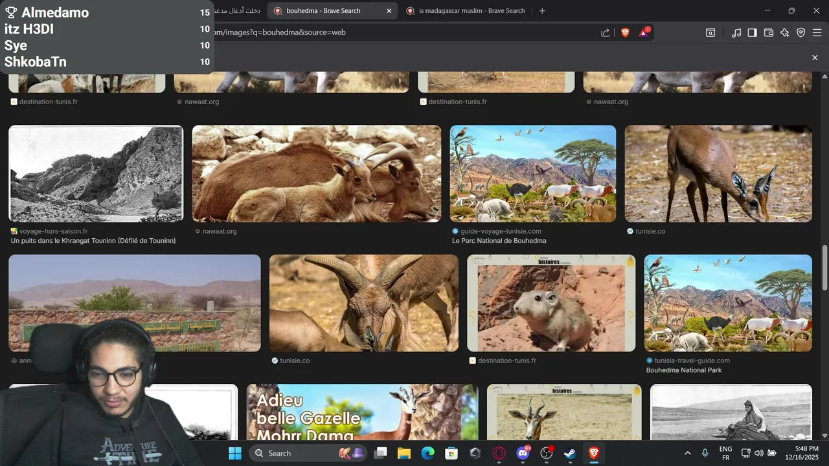Viewport: 829px width, 466px height.
Task: Open tunisie.co horned sheep close-up image
Action: click(x=364, y=303)
